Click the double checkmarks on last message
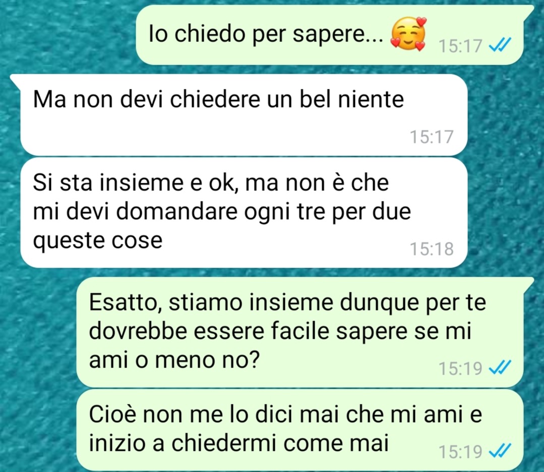This screenshot has height=472, width=544. point(500,451)
